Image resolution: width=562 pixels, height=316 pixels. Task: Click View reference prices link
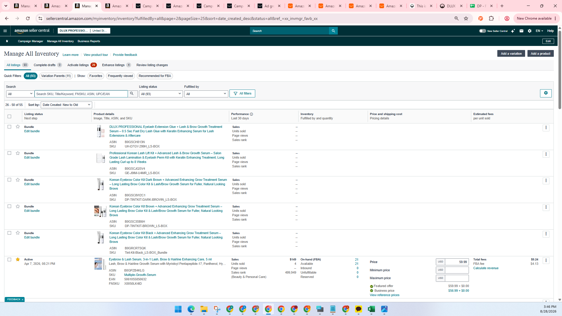pyautogui.click(x=384, y=295)
